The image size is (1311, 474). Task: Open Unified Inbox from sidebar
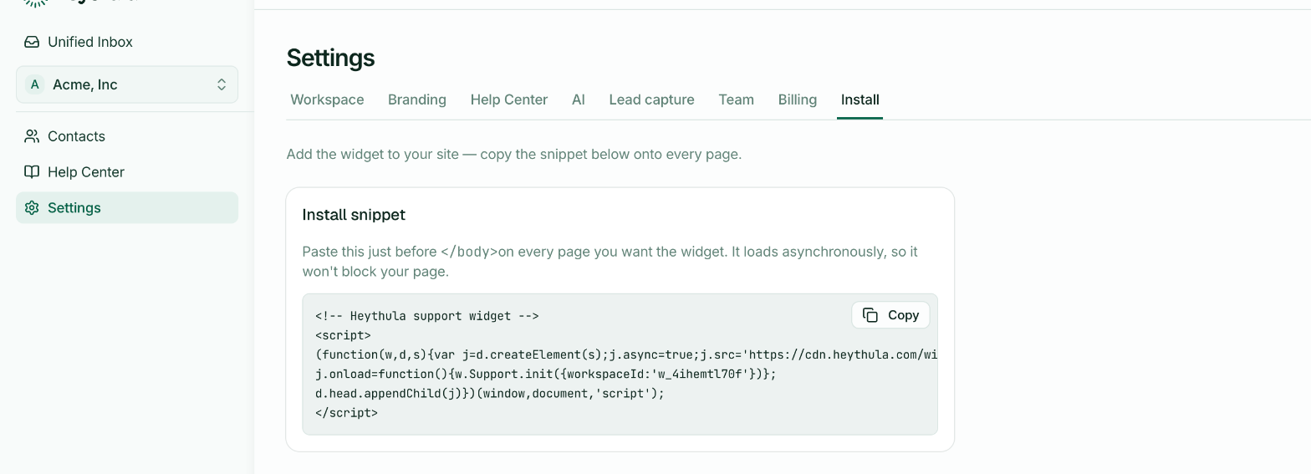point(127,42)
